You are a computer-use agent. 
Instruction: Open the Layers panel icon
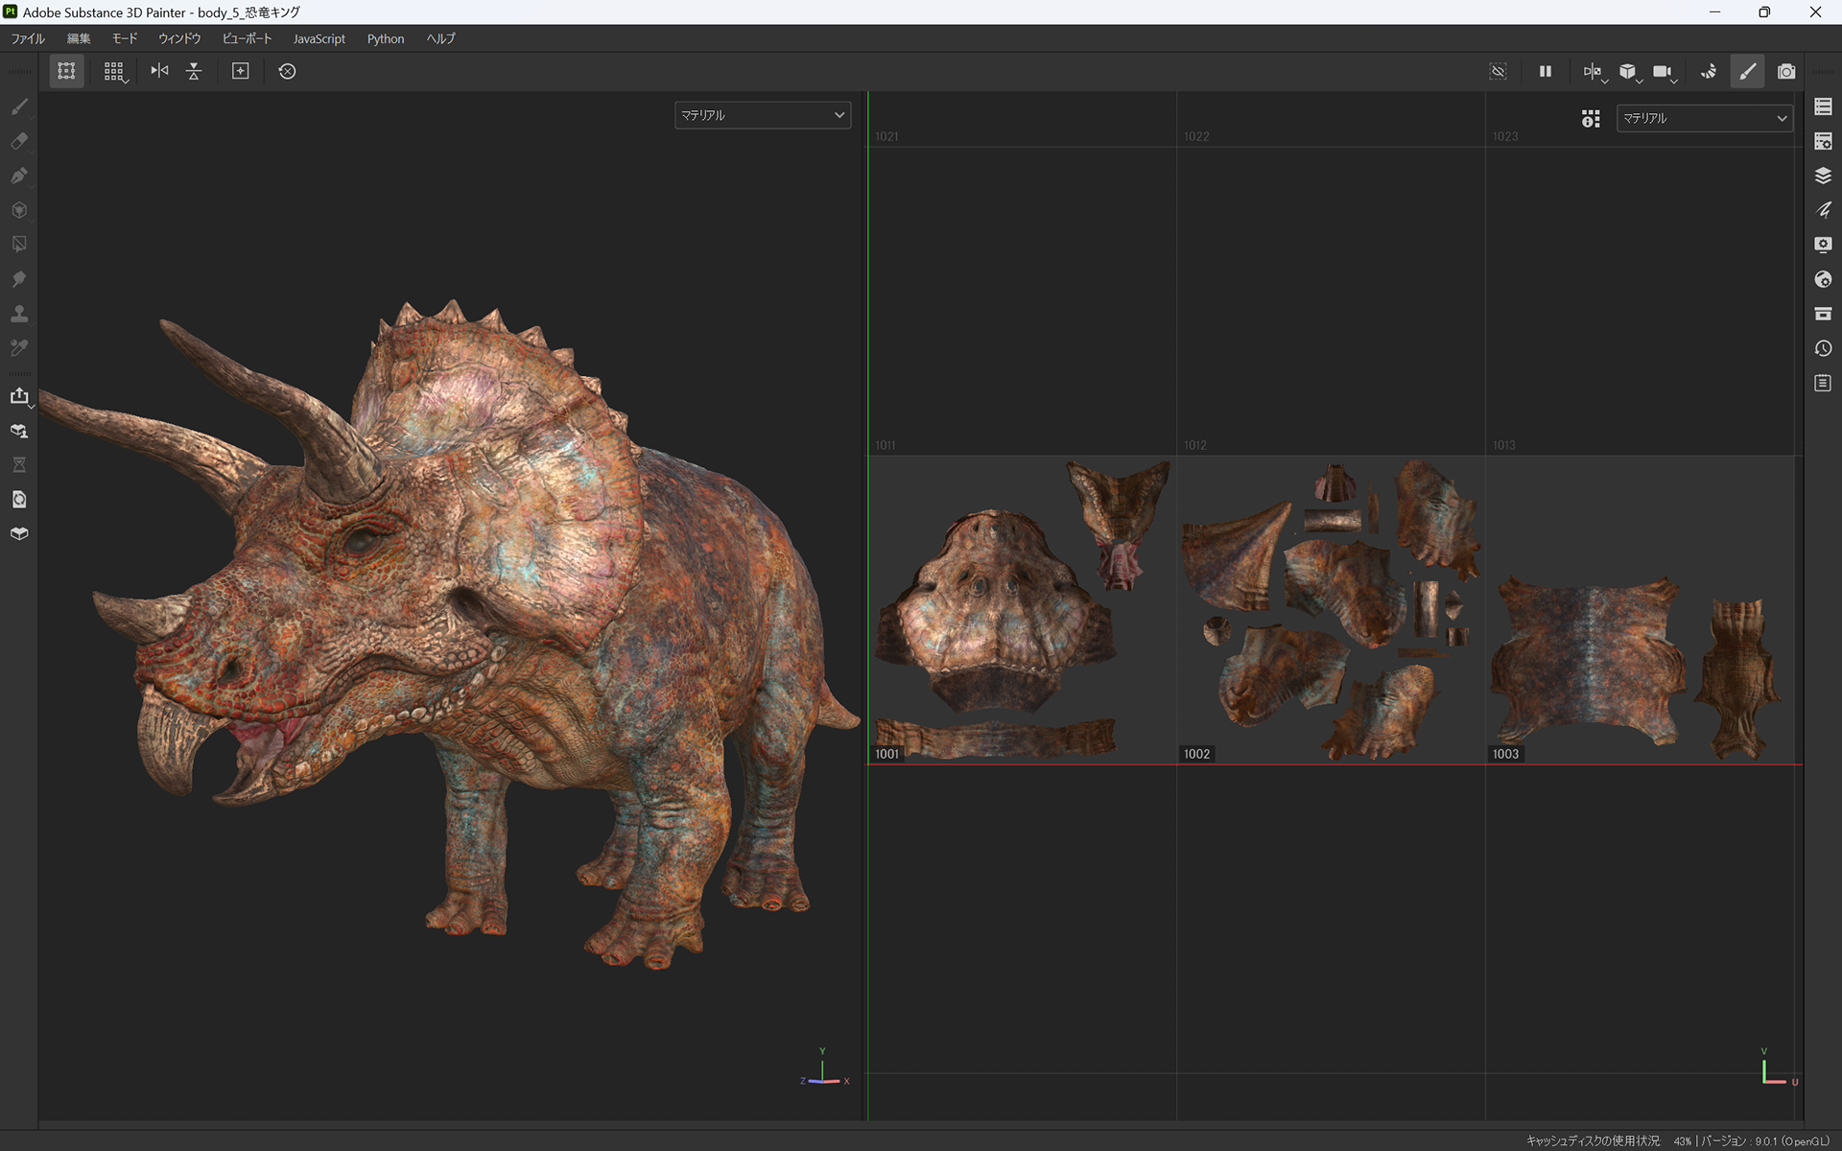[1823, 176]
